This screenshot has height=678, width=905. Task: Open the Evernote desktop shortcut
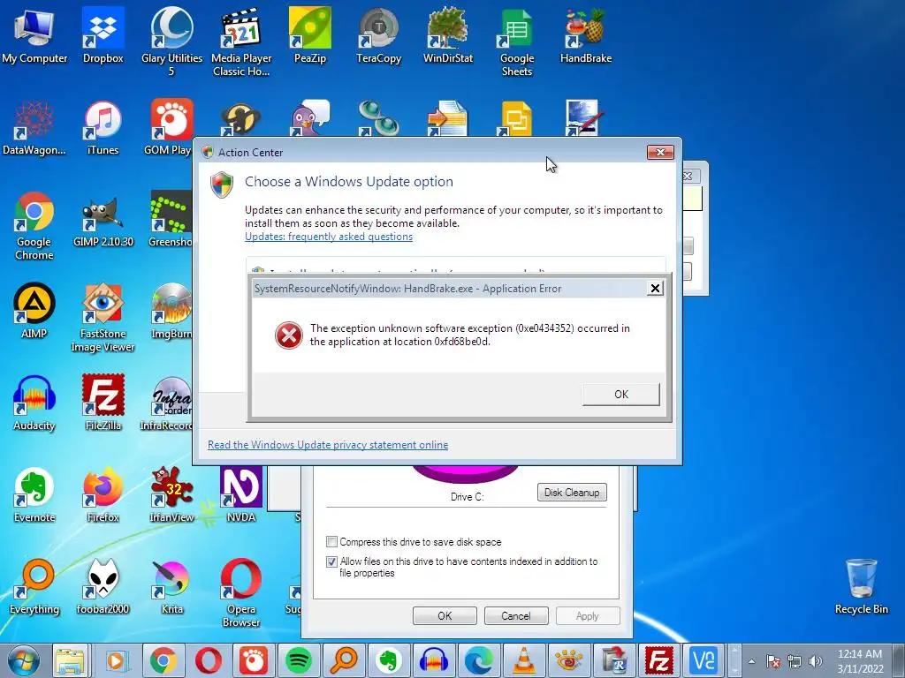tap(34, 495)
